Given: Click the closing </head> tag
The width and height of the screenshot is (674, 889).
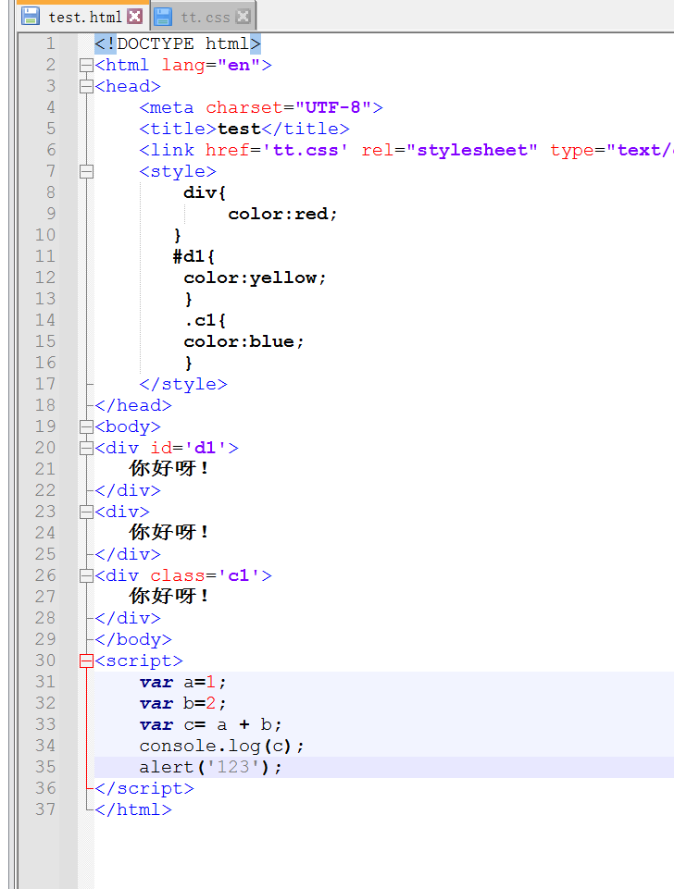Looking at the screenshot, I should click(133, 405).
